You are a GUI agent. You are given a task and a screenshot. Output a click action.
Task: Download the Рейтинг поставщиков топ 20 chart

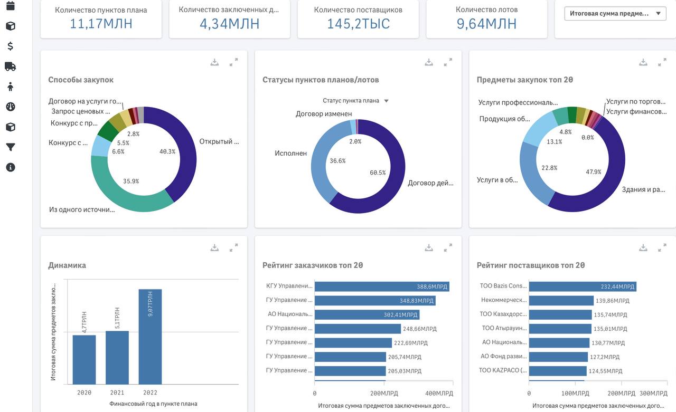coord(643,247)
